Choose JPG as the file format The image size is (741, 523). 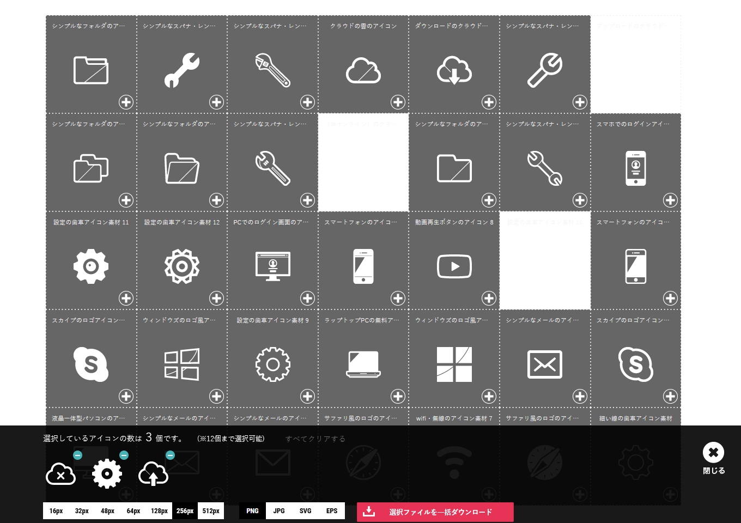coord(279,511)
